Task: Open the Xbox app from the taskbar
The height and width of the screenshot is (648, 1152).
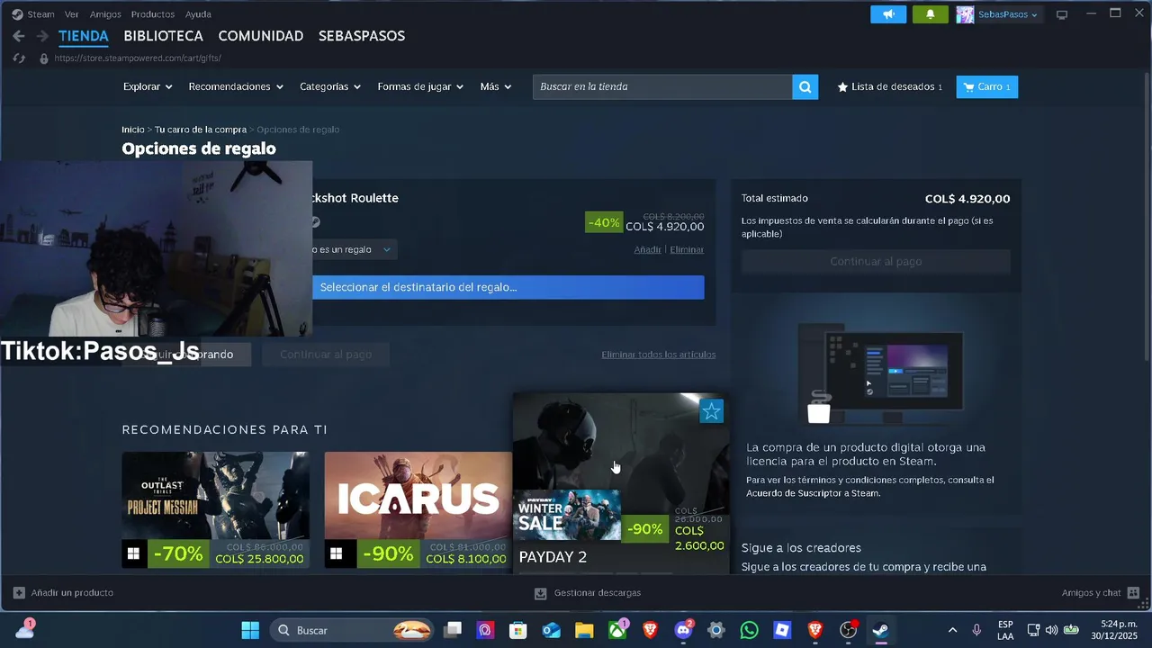Action: (617, 630)
